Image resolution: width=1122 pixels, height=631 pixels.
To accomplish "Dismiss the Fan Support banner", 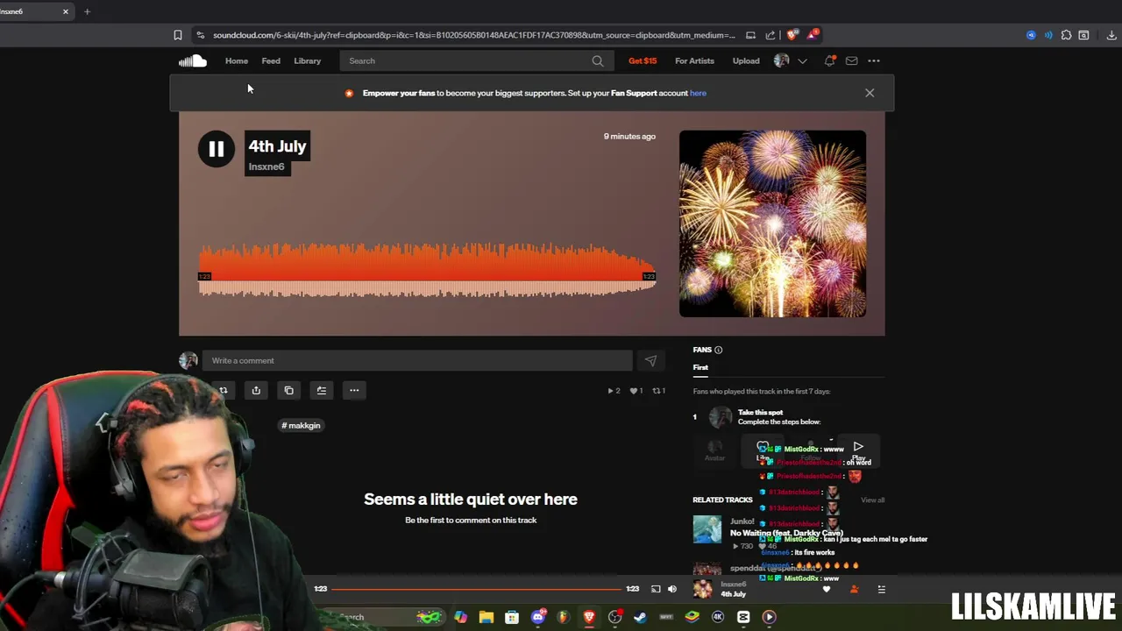I will (x=870, y=93).
